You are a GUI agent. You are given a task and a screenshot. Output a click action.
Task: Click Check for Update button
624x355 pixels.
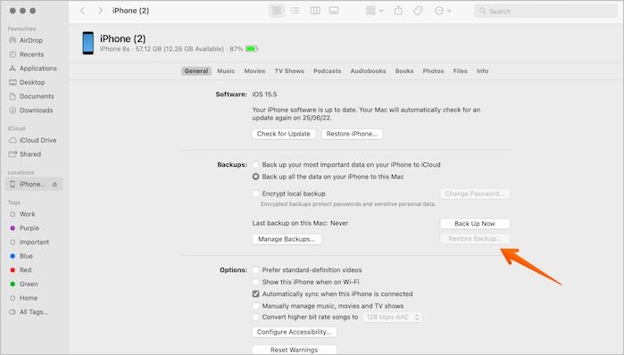pos(284,134)
